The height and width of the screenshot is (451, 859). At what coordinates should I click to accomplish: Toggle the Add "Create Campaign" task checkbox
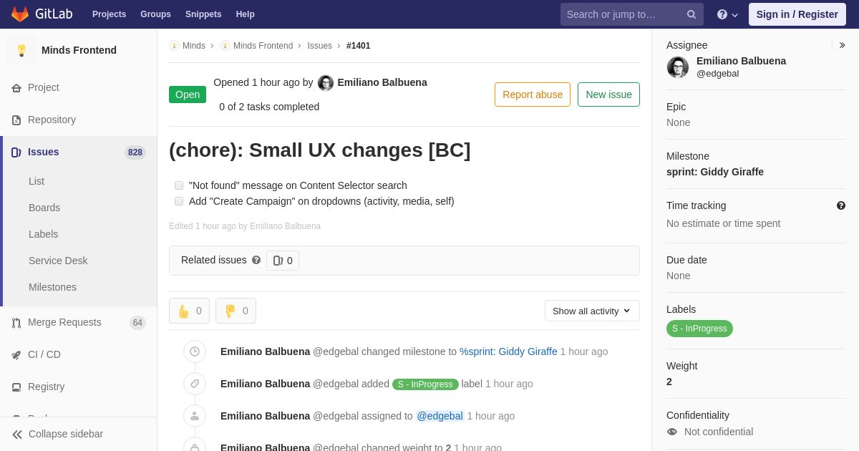(x=179, y=201)
